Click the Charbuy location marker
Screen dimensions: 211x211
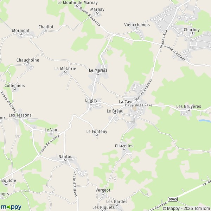(x=192, y=33)
